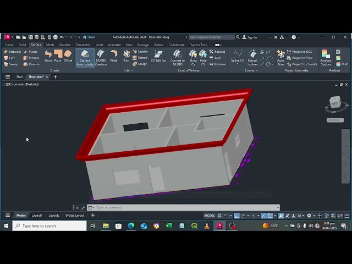Click the Show CV icon

click(x=193, y=58)
